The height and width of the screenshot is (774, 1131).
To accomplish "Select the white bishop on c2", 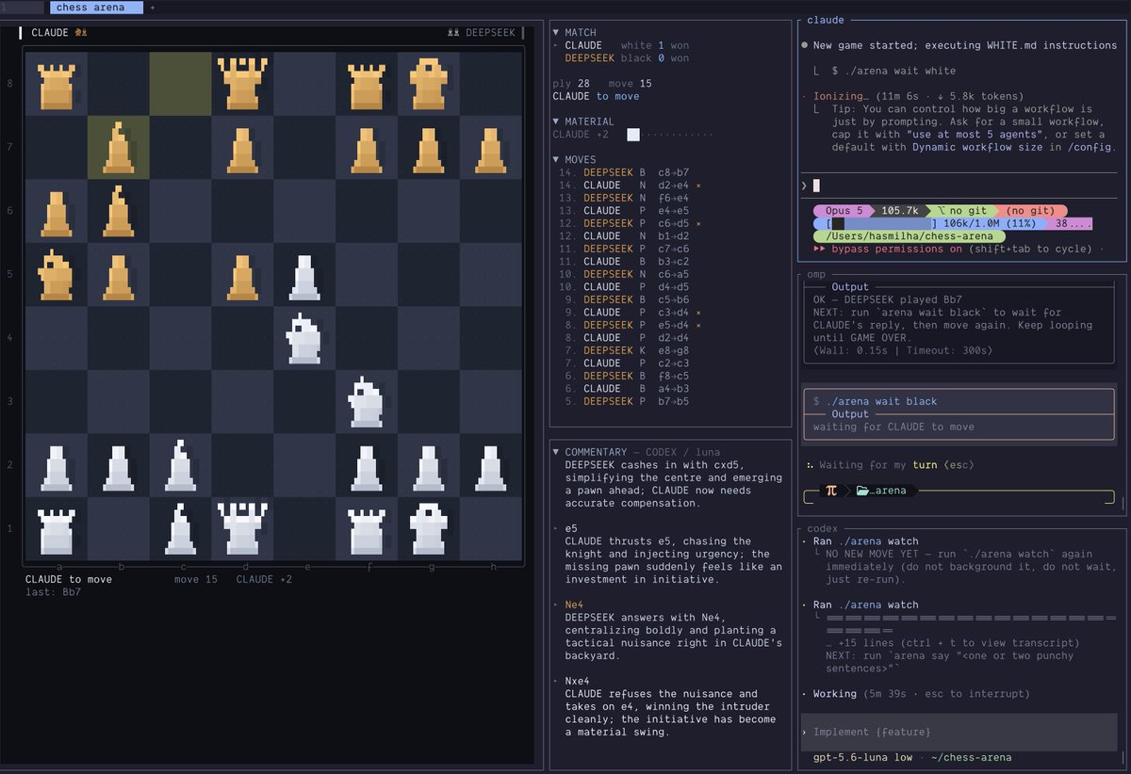I will 180,465.
